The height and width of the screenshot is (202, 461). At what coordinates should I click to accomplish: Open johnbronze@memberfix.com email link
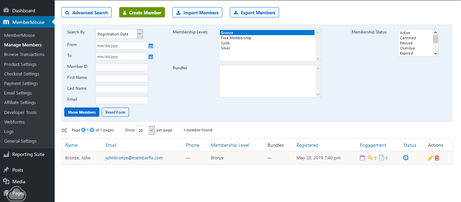click(134, 158)
